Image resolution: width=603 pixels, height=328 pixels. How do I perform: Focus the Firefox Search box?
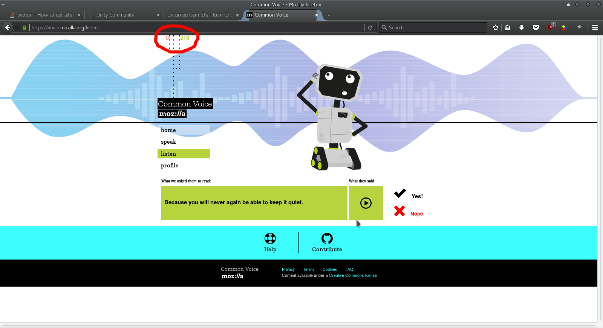tap(433, 27)
